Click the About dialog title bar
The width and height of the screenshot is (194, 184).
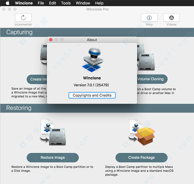click(x=92, y=40)
